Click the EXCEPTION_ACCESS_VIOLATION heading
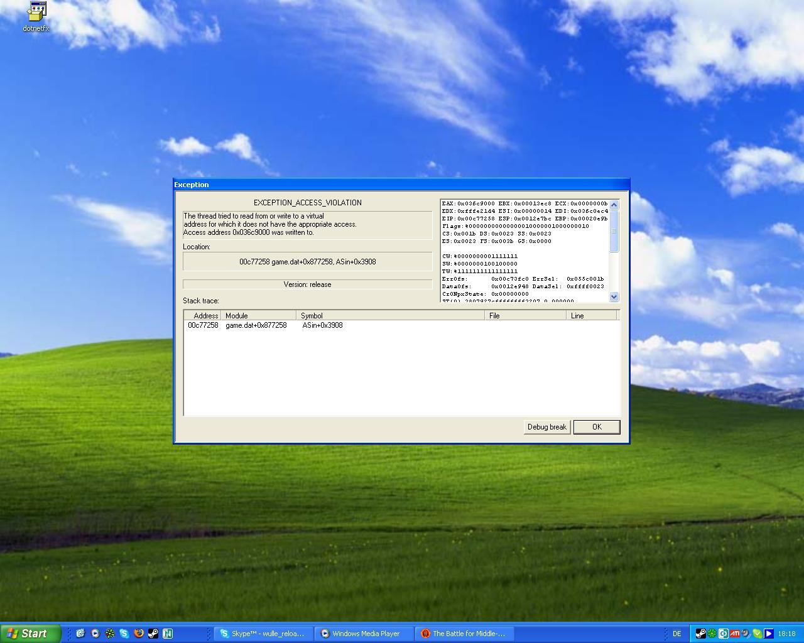The width and height of the screenshot is (804, 643). click(308, 203)
